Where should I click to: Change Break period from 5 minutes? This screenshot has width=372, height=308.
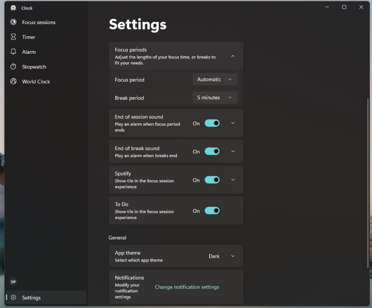[215, 98]
